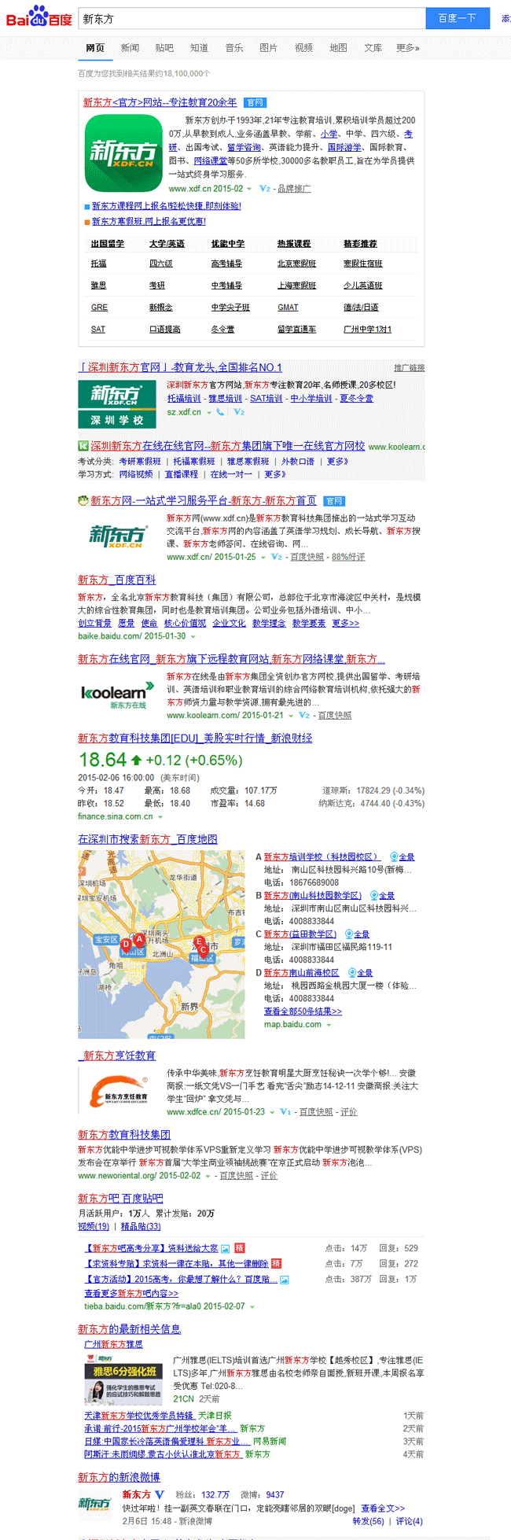Open the 更多» tab menu
This screenshot has width=511, height=1540.
pos(408,48)
